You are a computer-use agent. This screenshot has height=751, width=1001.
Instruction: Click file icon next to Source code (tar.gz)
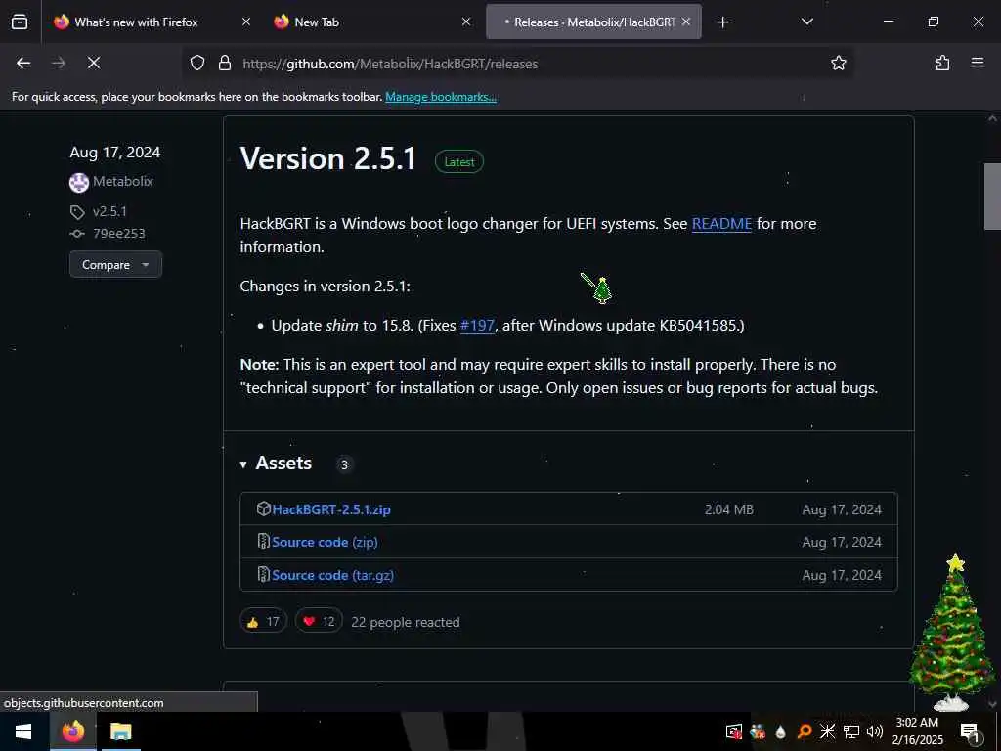click(263, 574)
